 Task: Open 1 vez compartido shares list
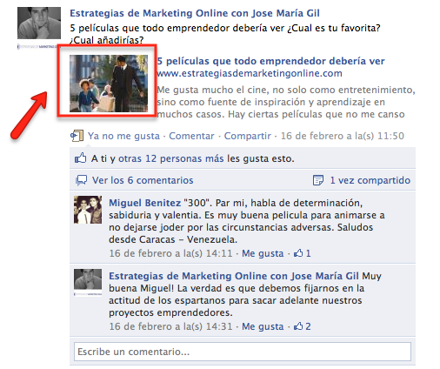(x=370, y=180)
